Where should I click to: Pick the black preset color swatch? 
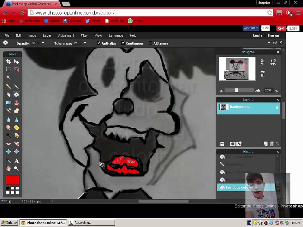click(x=8, y=188)
